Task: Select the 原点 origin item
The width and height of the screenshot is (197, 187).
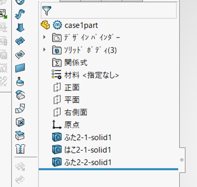Action: point(72,125)
